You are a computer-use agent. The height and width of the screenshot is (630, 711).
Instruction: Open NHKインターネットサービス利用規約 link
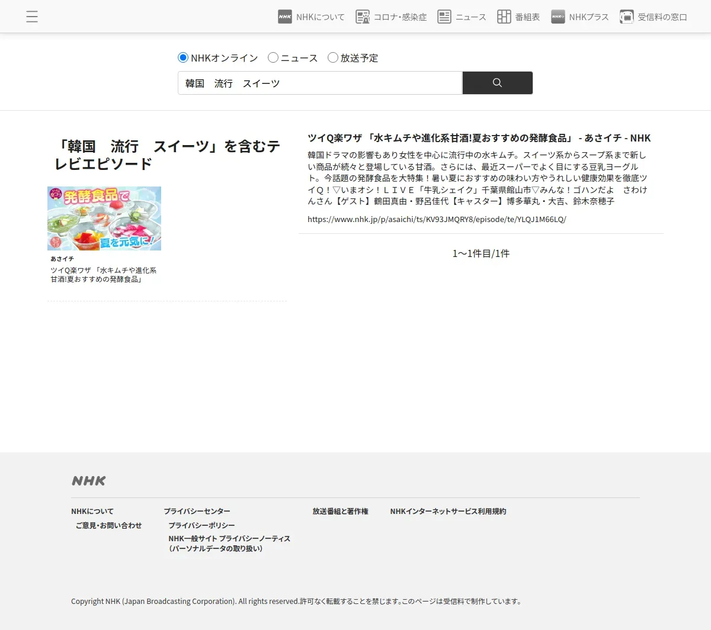448,511
